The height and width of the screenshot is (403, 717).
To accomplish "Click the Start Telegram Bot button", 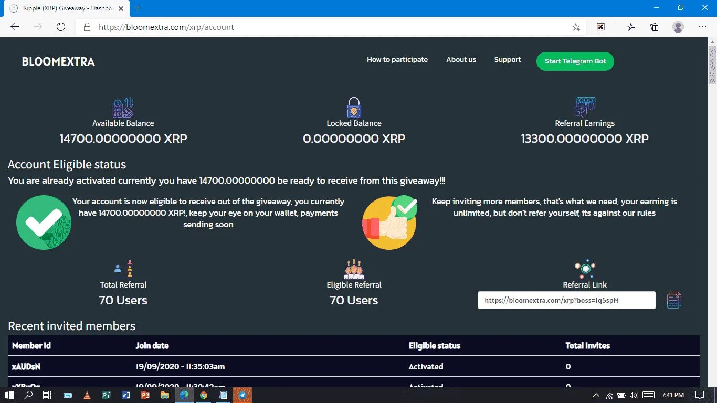I will pyautogui.click(x=575, y=61).
